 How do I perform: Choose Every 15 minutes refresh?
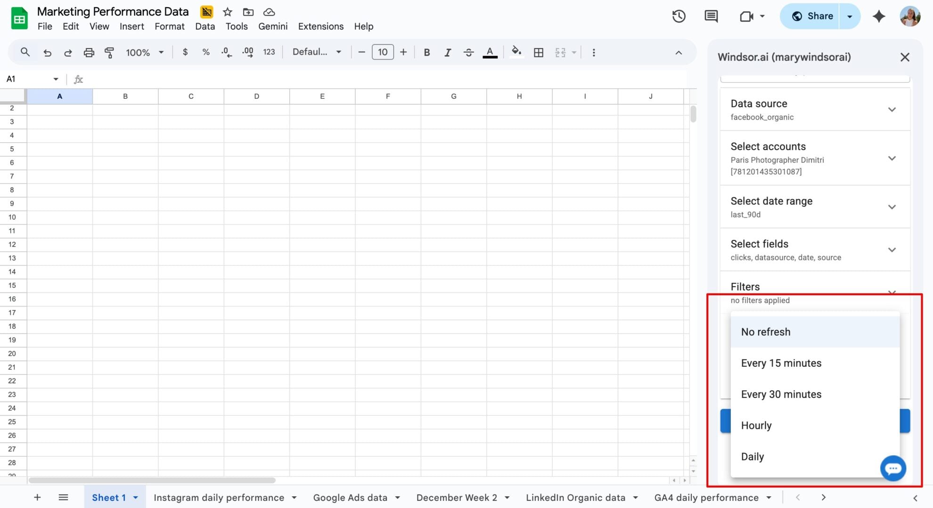[815, 363]
